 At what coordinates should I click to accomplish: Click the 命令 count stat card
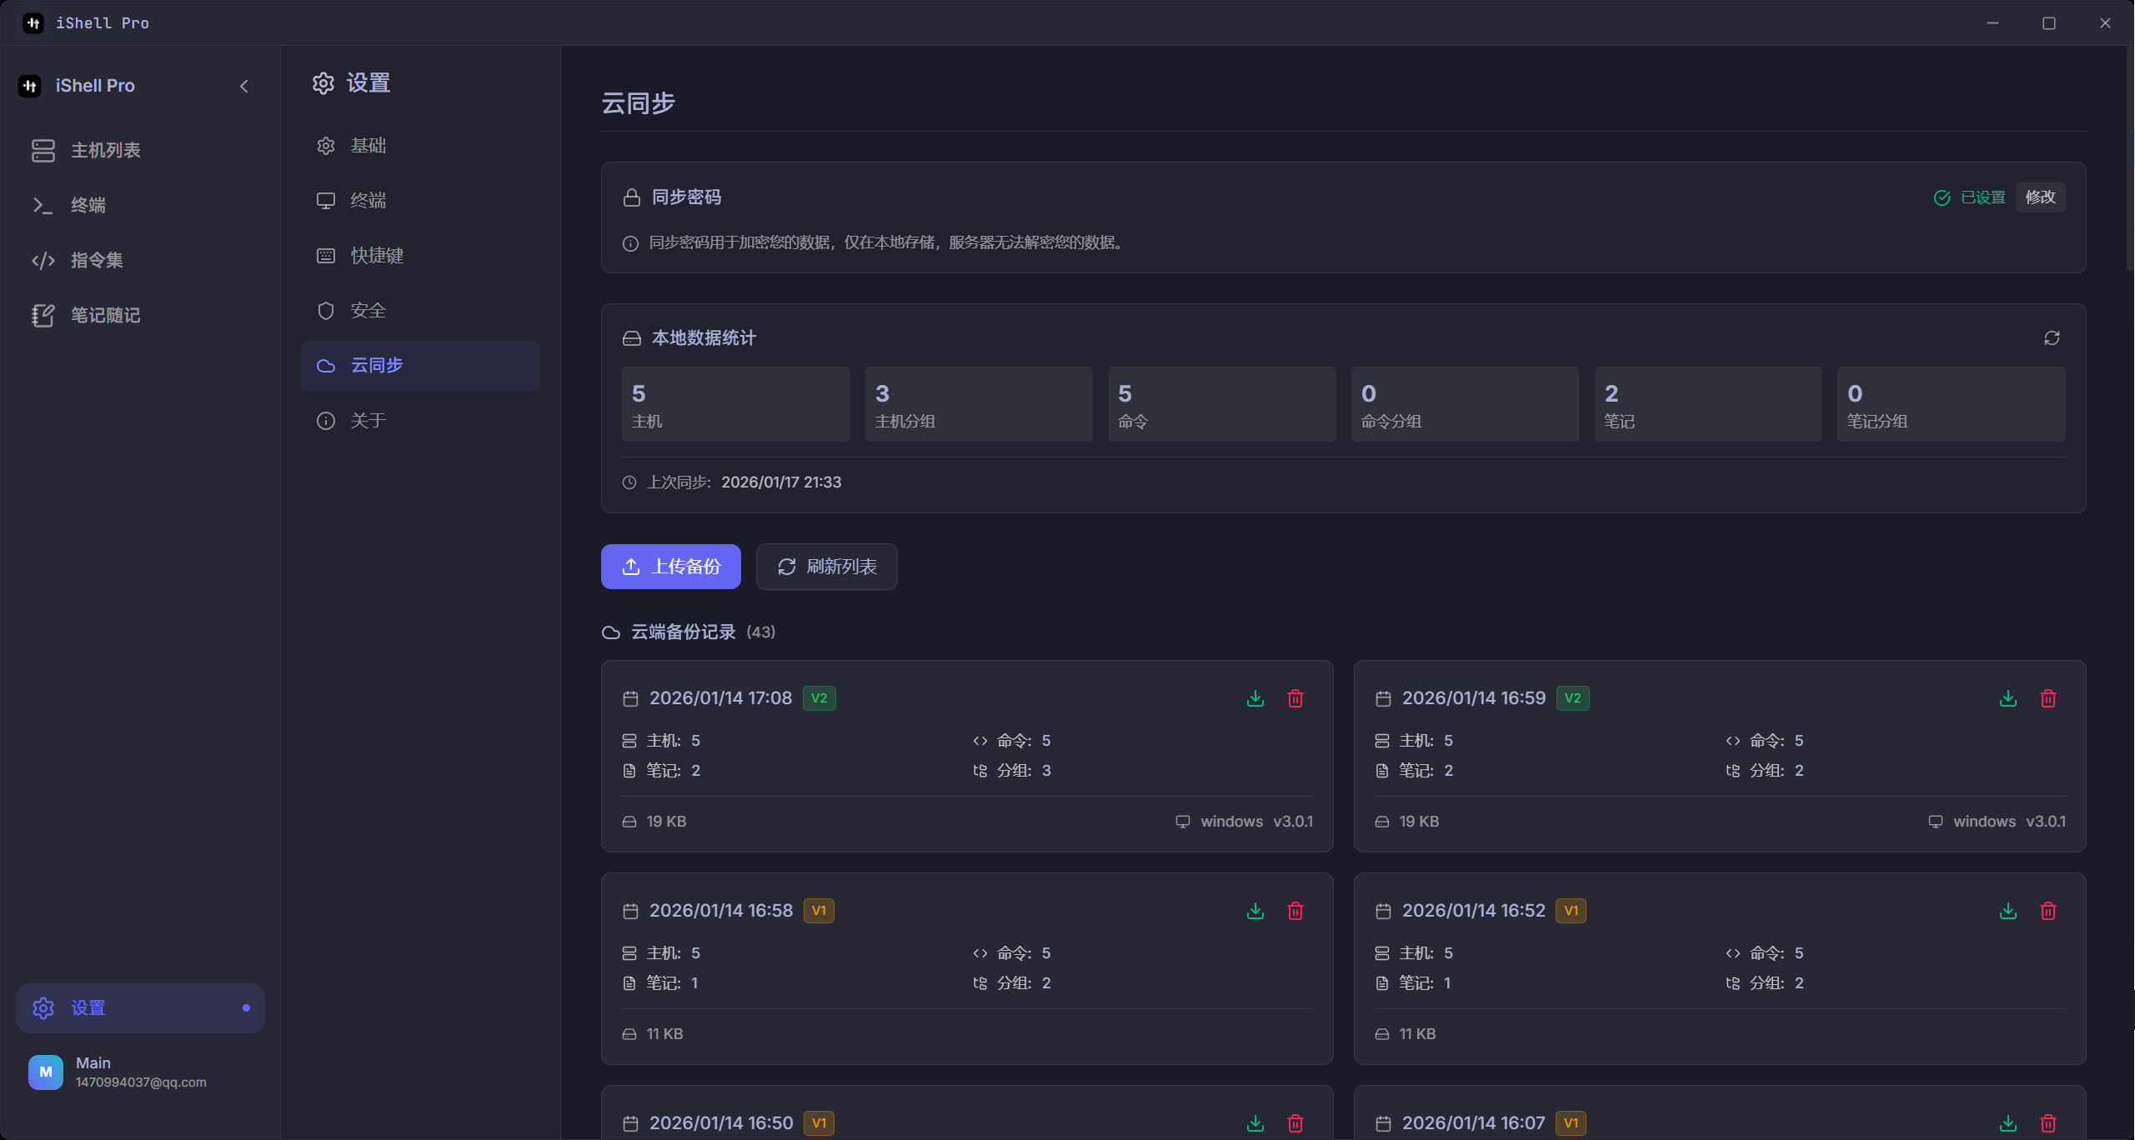1221,404
